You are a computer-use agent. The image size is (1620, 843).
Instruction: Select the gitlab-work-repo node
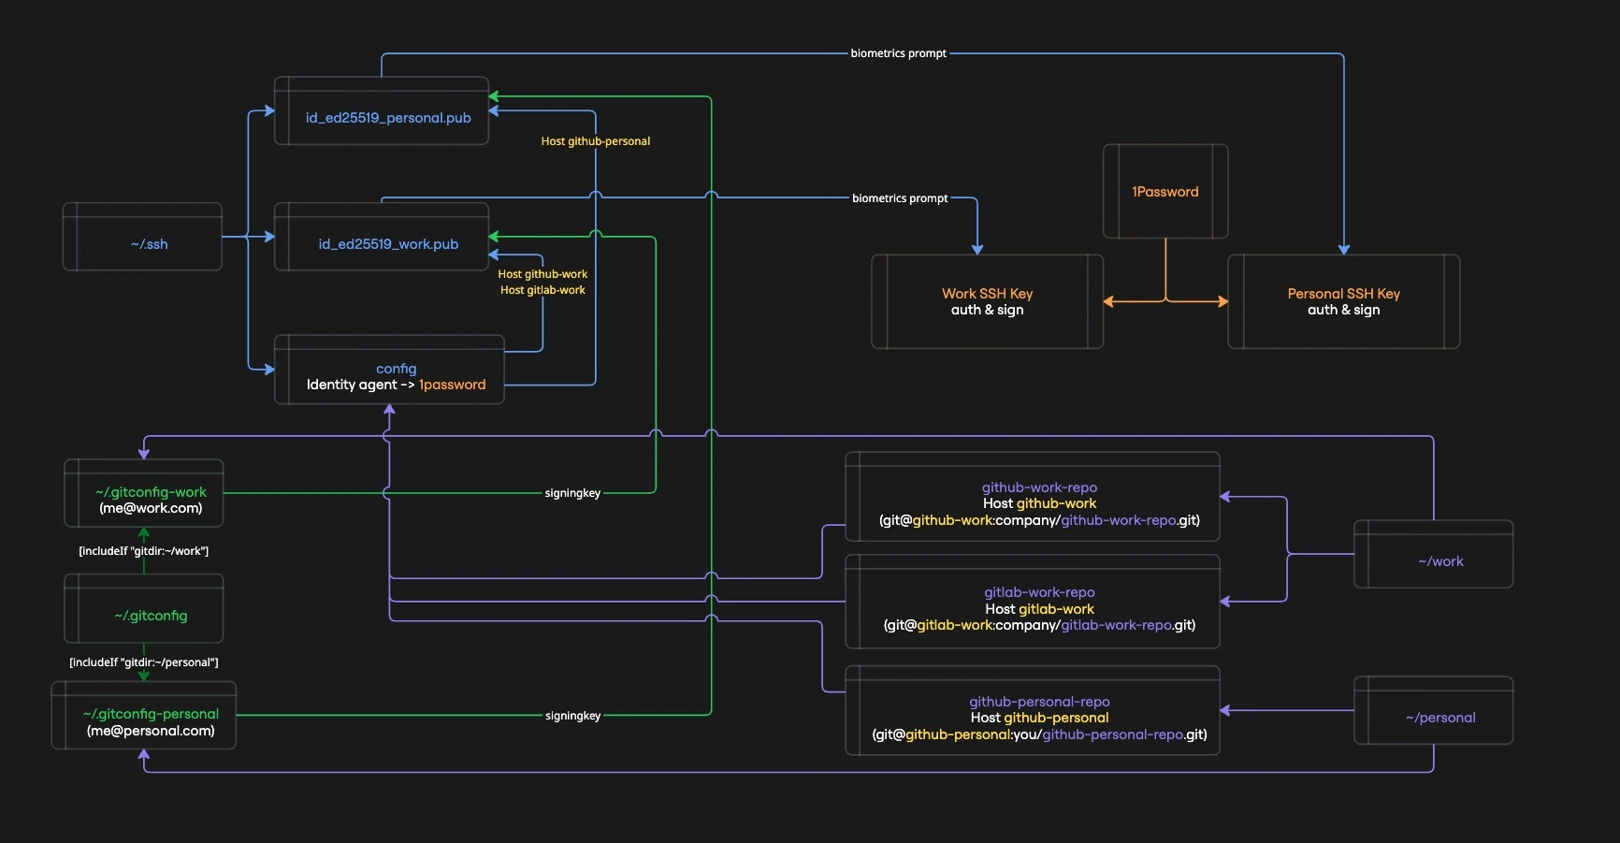[1033, 602]
